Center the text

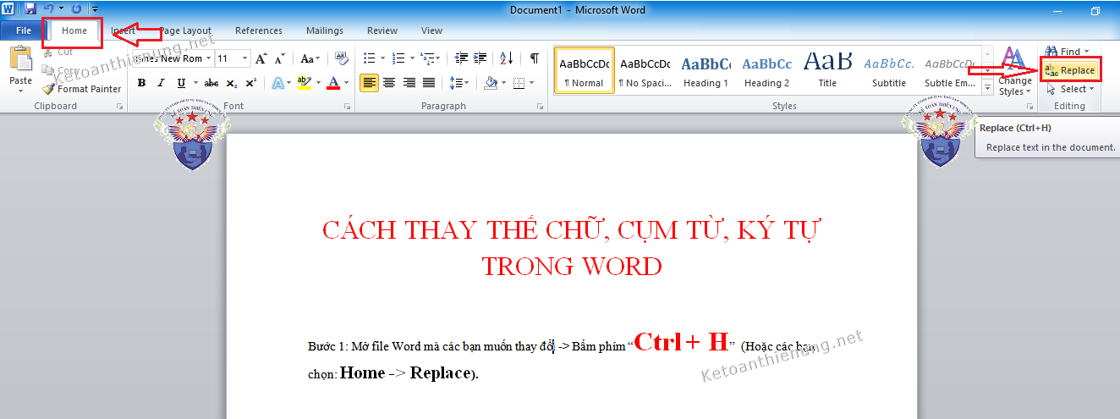coord(389,83)
